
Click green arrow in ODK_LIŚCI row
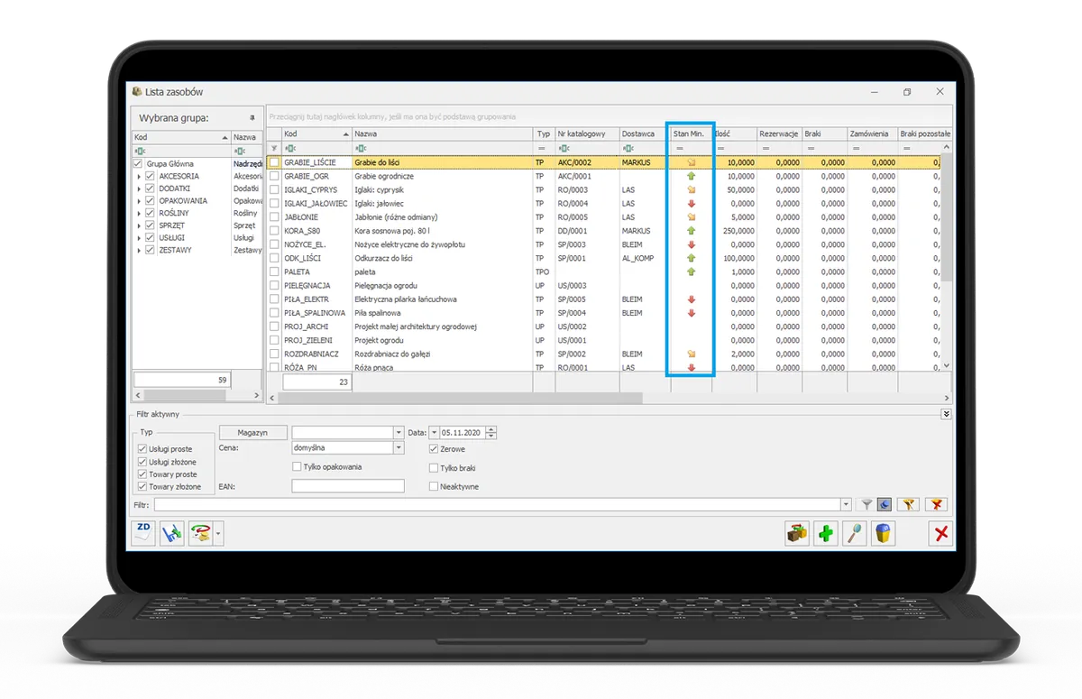[x=692, y=258]
